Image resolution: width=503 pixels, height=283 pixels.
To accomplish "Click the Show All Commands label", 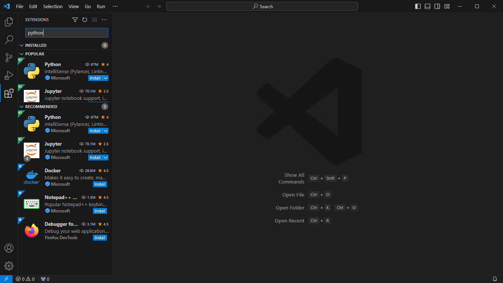I will [x=291, y=178].
